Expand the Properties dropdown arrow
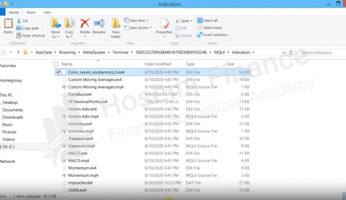 [164, 37]
